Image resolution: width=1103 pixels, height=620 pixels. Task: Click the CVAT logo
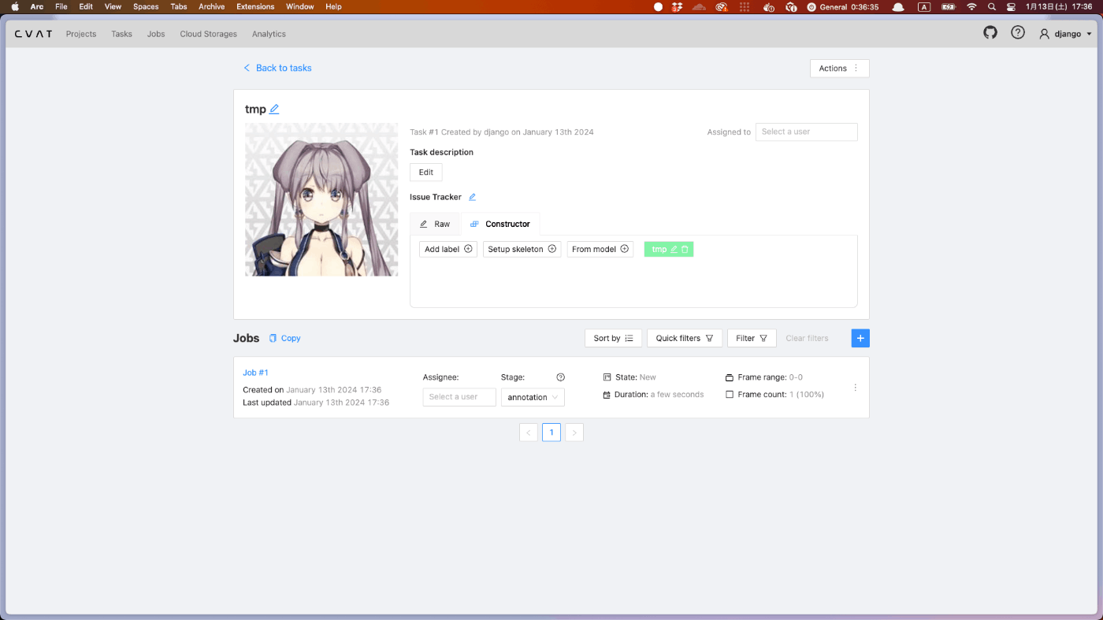pyautogui.click(x=34, y=34)
